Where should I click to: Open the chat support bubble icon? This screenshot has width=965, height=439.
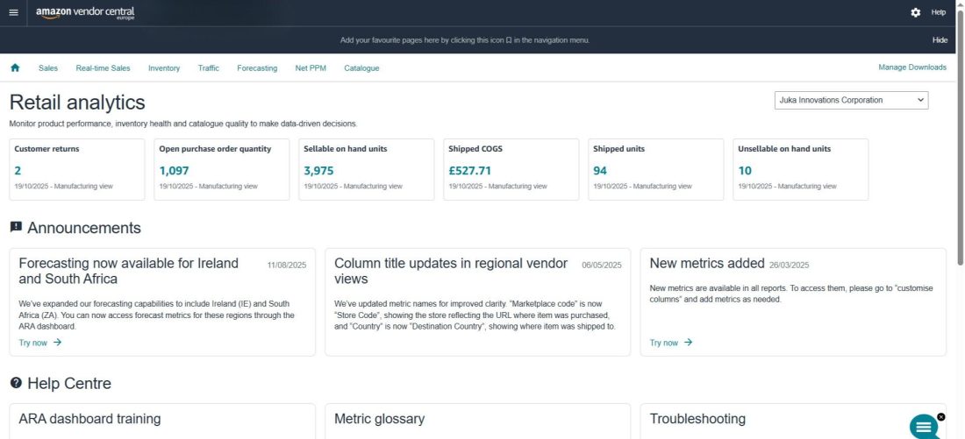924,428
